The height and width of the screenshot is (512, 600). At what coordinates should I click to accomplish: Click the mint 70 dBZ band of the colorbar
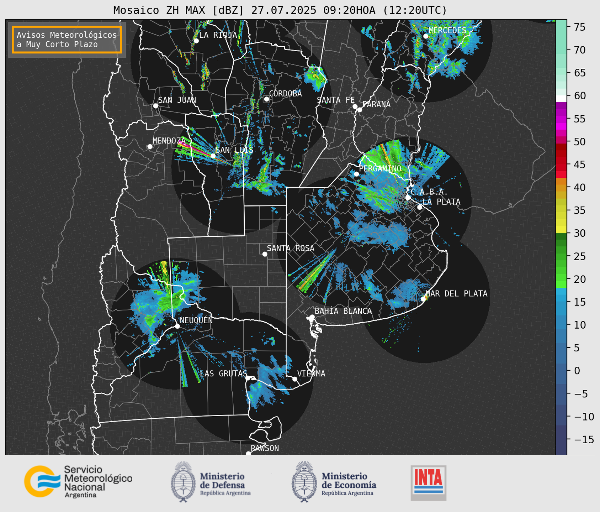(x=561, y=50)
